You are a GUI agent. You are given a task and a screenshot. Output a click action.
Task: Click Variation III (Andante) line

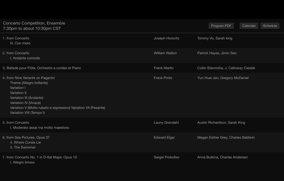(27, 98)
